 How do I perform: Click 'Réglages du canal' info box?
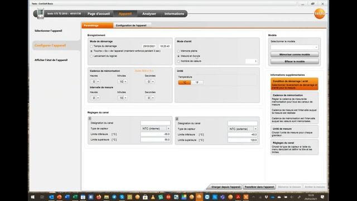tap(295, 147)
